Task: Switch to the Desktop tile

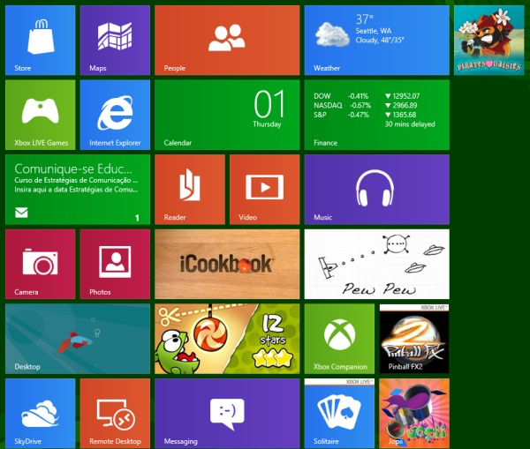Action: pyautogui.click(x=78, y=339)
